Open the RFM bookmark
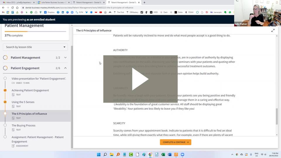The width and height of the screenshot is (281, 158). [x=79, y=12]
